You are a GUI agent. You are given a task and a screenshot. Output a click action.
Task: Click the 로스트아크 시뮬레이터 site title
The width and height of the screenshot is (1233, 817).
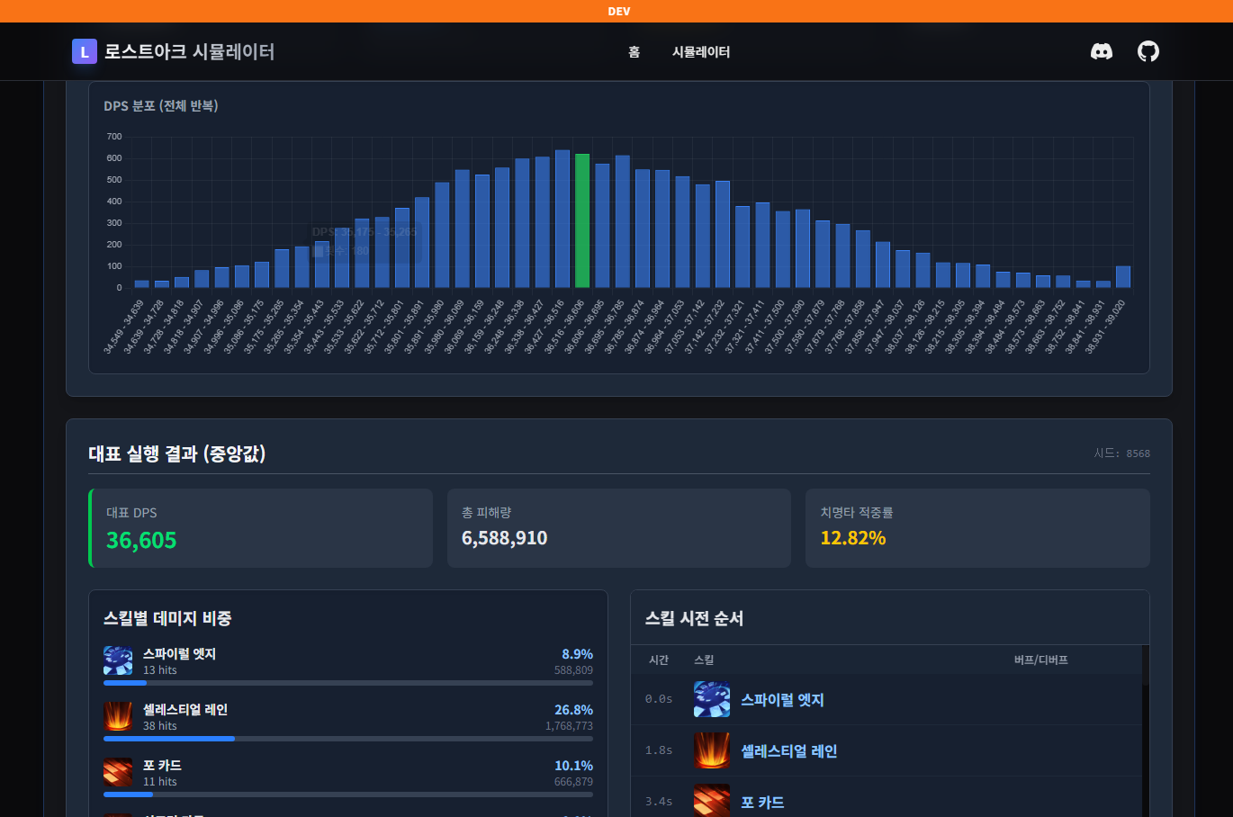pos(189,51)
